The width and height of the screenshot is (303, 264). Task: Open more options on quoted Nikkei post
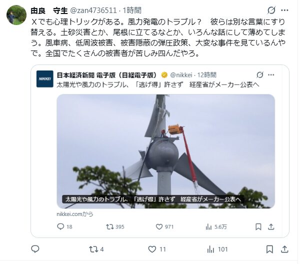[271, 75]
